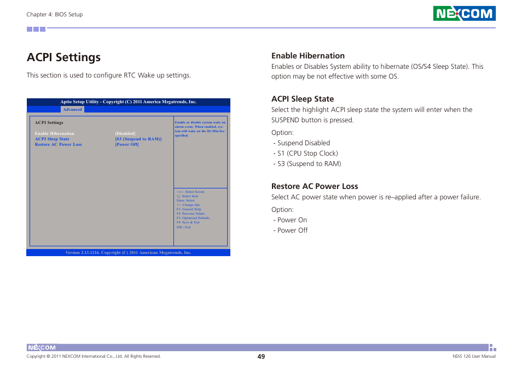Click the 'Aptio Setup Utility' BIOS title bar
Image resolution: width=522 pixels, height=367 pixels.
[x=129, y=102]
